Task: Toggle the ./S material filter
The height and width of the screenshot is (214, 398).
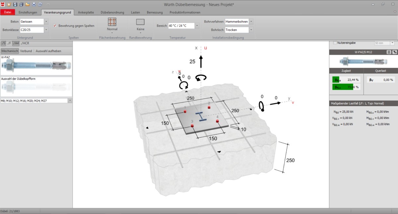Action: click(x=3, y=43)
